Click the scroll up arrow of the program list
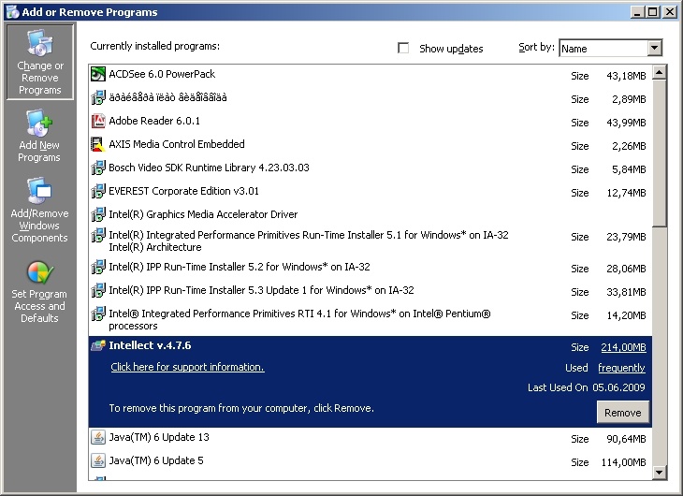The width and height of the screenshot is (683, 496). [x=661, y=71]
